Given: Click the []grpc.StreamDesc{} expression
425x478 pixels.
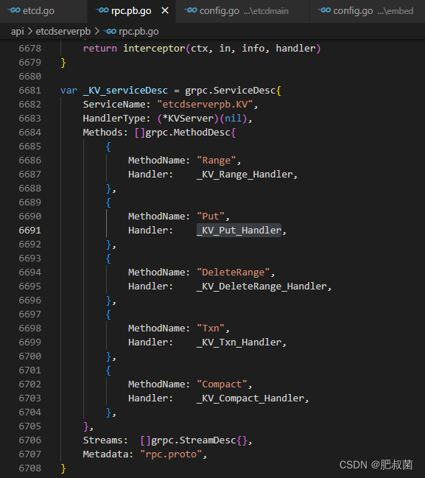Looking at the screenshot, I should (193, 440).
